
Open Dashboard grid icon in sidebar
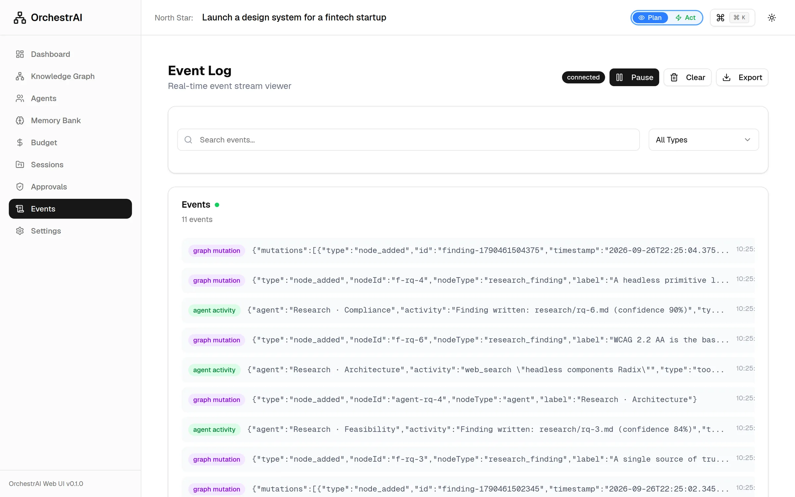click(20, 54)
